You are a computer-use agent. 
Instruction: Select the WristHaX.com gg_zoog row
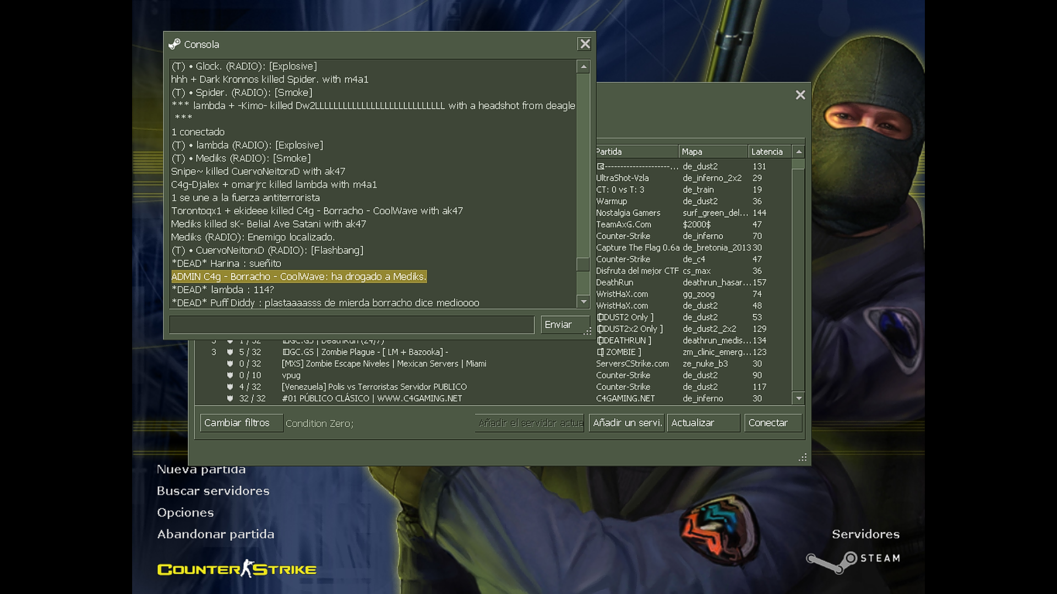[x=694, y=294]
